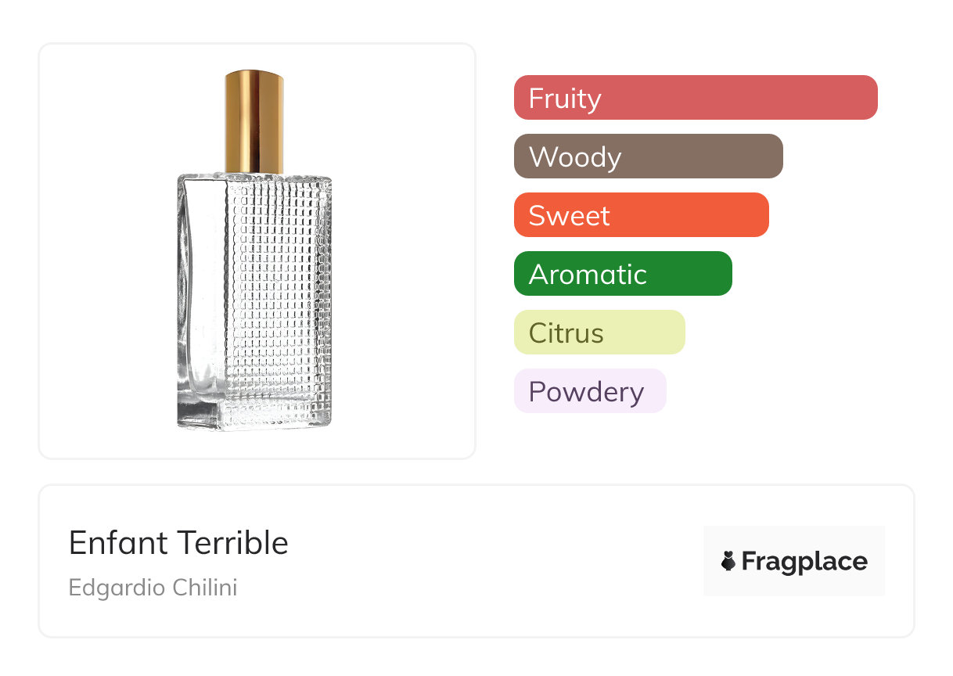
Task: Click the word Fruity inside the top bar
Action: tap(565, 99)
